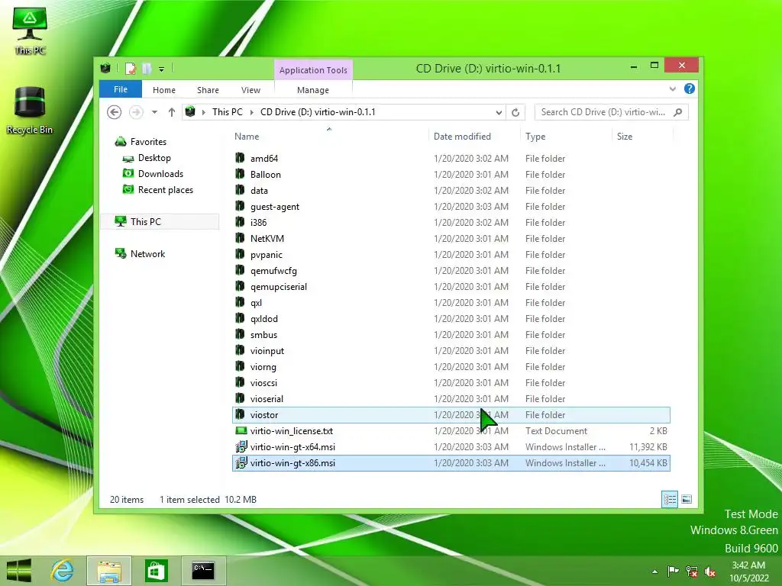
Task: Select This PC in navigation pane
Action: point(160,222)
